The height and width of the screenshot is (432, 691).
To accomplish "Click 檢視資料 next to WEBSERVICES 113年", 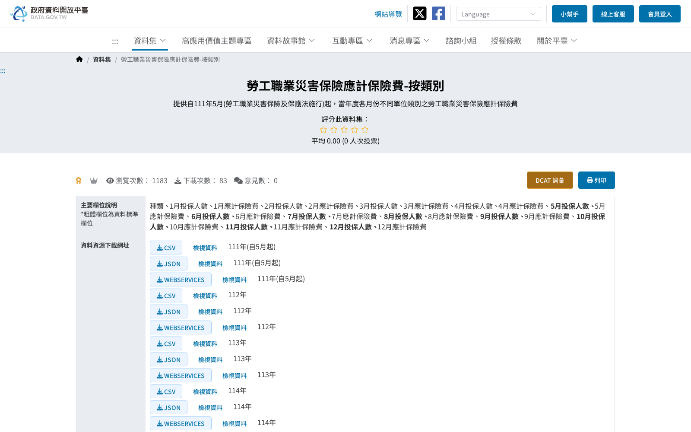I will click(x=235, y=375).
